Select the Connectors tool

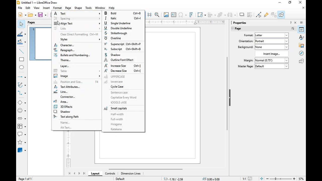20,93
